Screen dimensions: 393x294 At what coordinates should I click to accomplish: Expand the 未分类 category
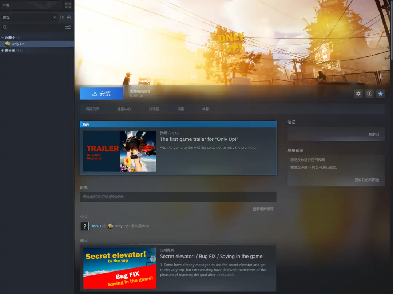tap(2, 50)
